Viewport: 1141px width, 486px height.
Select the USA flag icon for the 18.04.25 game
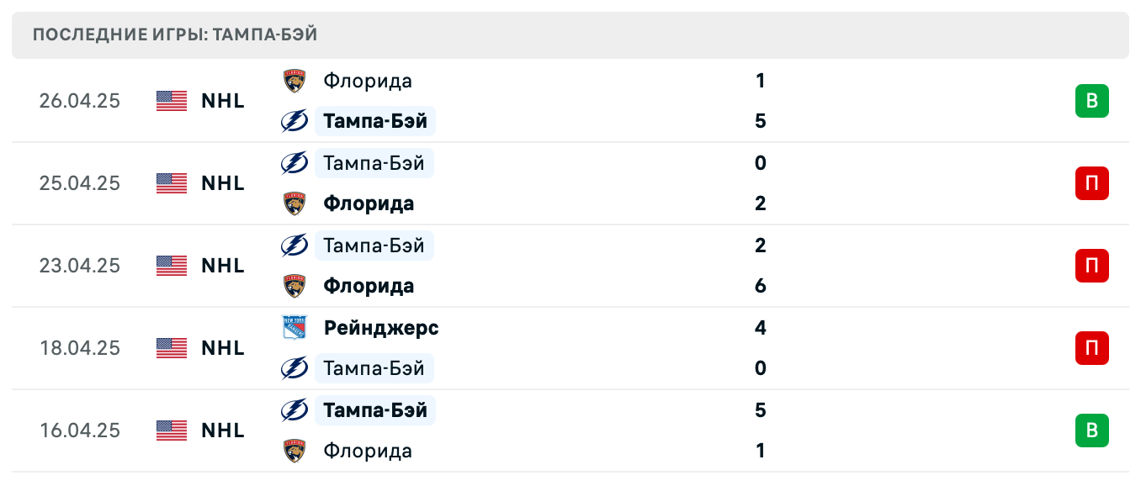coord(171,348)
